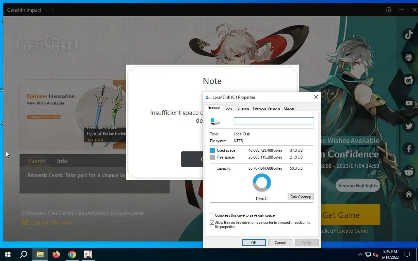Click the muted volume tray icon
This screenshot has height=261, width=418.
[x=376, y=254]
